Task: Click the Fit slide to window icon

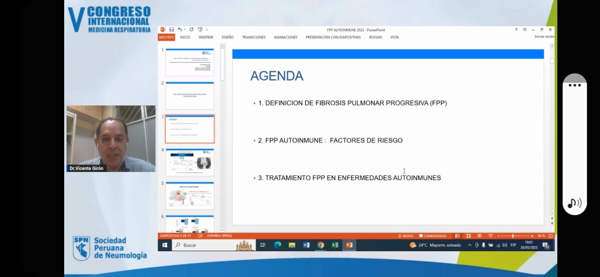Action: pos(550,236)
